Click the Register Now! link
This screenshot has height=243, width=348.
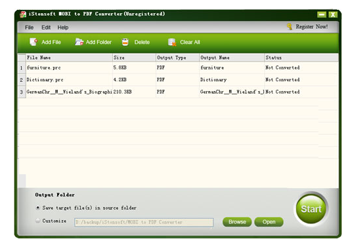pyautogui.click(x=312, y=27)
